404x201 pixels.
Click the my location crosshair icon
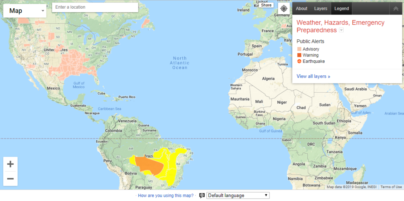284,9
